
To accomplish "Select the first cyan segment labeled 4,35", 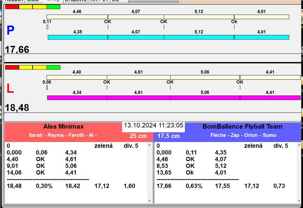I will coord(78,37).
